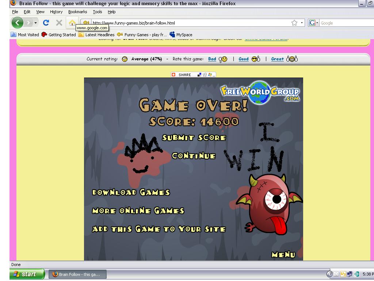374x281 pixels.
Task: Click the Google search box
Action: 346,23
